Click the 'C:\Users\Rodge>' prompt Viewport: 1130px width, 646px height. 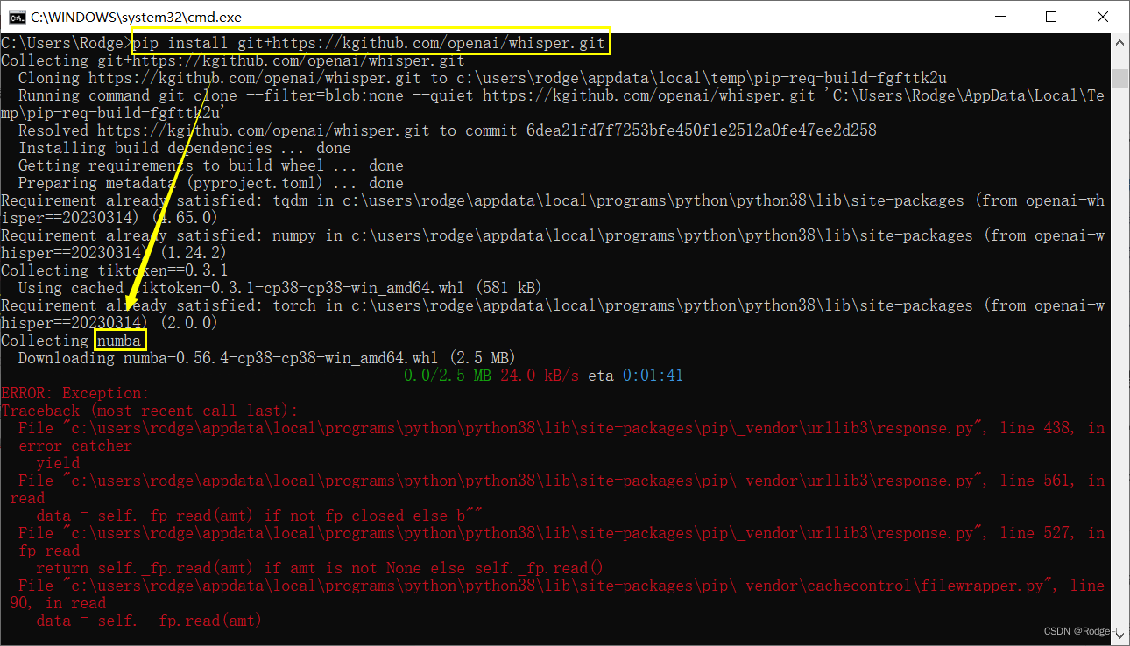(66, 43)
